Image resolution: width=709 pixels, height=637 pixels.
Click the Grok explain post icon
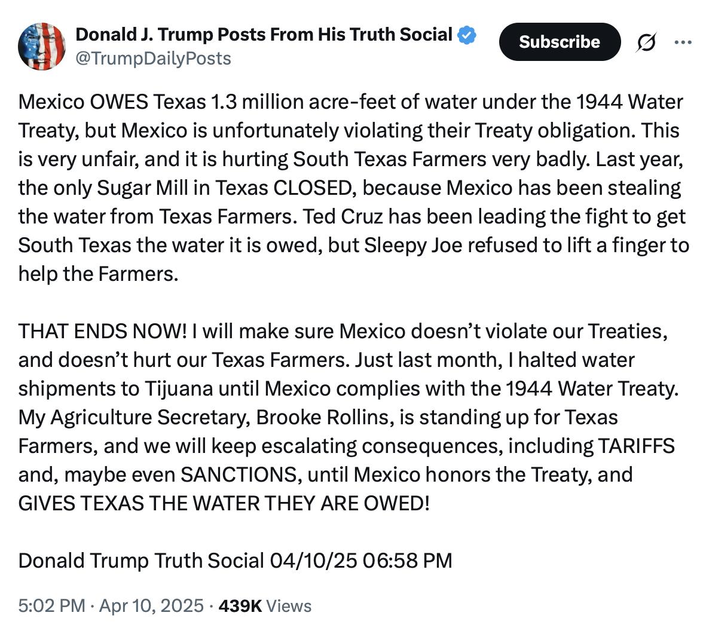click(646, 42)
